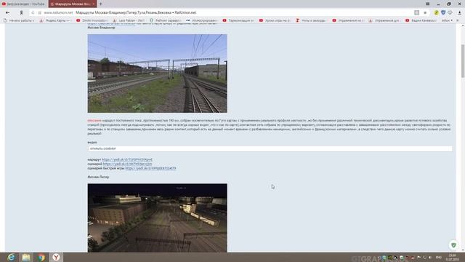The image size is (465, 262).
Task: Open the downloads arrow icon
Action: 460,13
